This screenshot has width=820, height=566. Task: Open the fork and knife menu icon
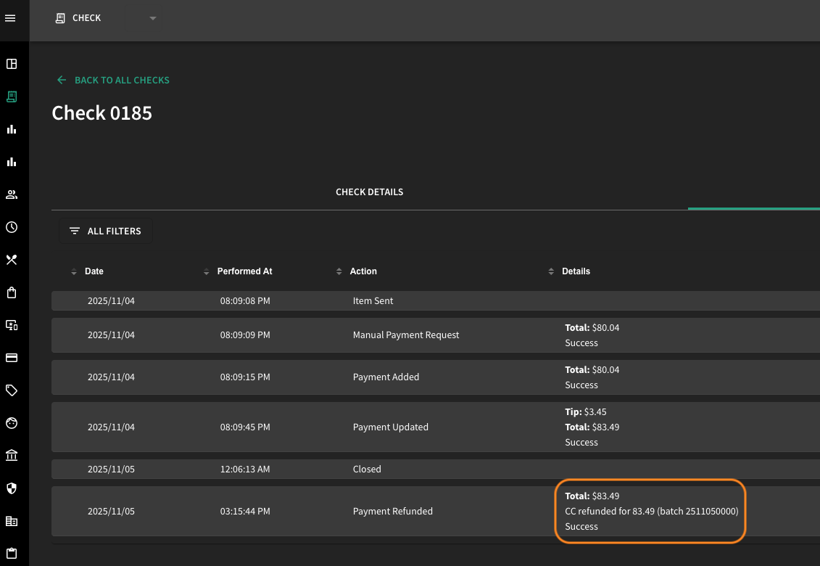[x=12, y=260]
